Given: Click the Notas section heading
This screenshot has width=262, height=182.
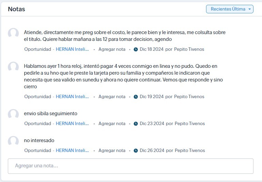Looking at the screenshot, I should pos(16,9).
